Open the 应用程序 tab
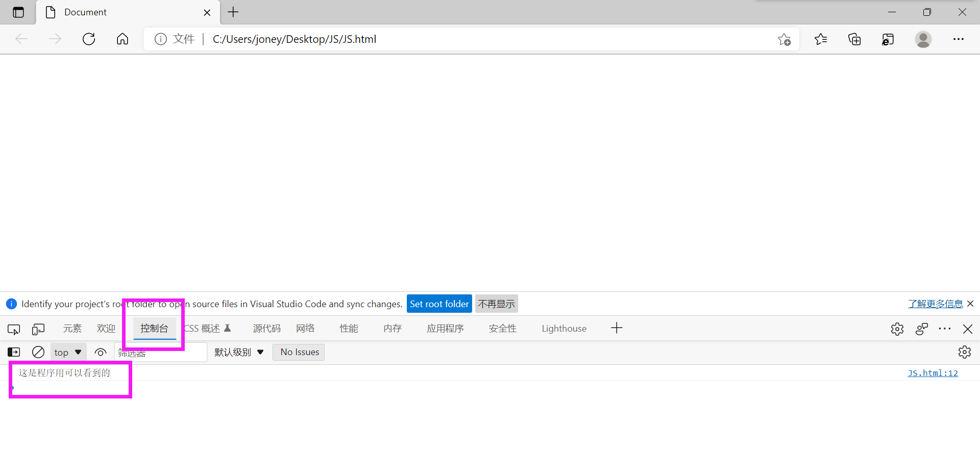This screenshot has height=475, width=980. point(446,329)
